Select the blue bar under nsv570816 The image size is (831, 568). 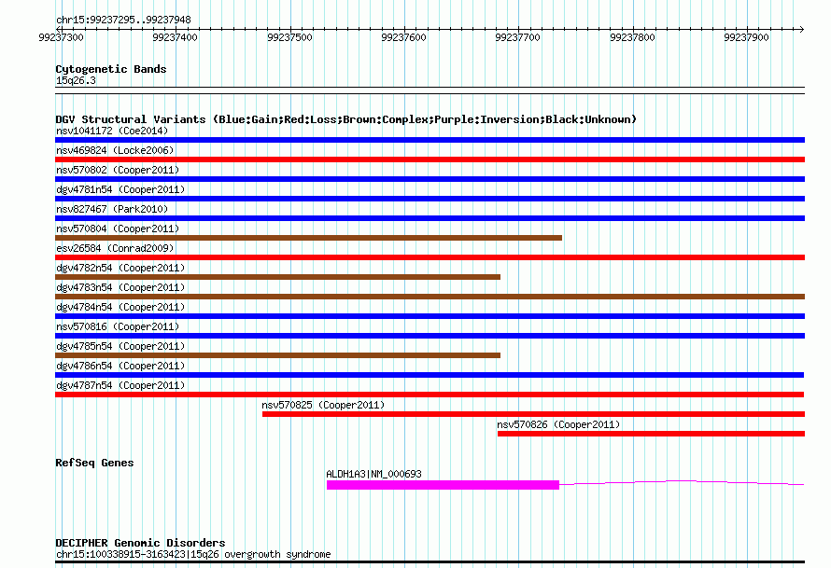pos(430,336)
